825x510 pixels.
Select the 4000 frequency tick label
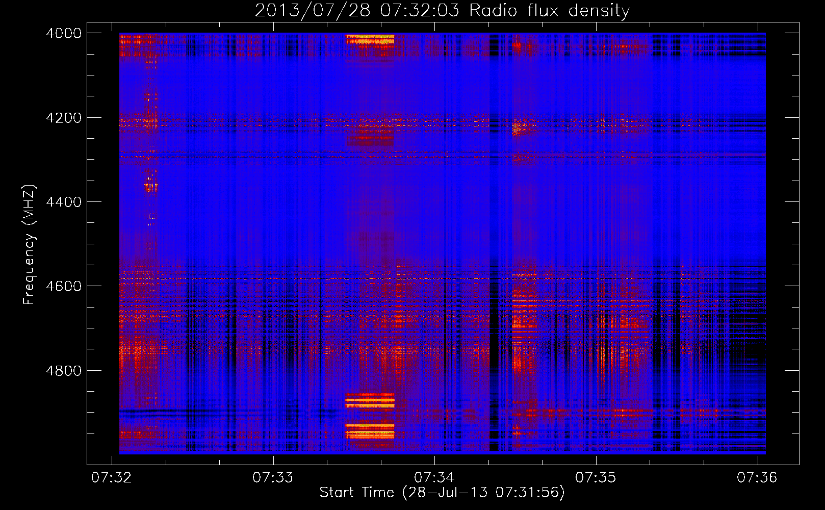(64, 33)
